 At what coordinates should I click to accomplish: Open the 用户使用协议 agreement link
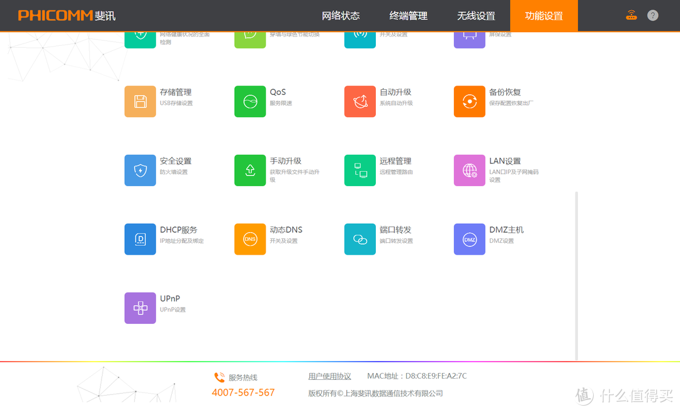330,376
